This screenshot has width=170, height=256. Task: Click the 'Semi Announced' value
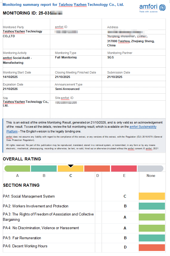[x=67, y=89]
